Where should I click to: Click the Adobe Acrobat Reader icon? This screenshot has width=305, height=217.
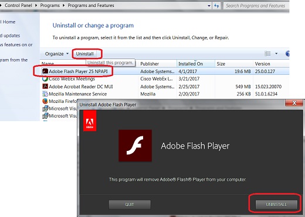(45, 87)
